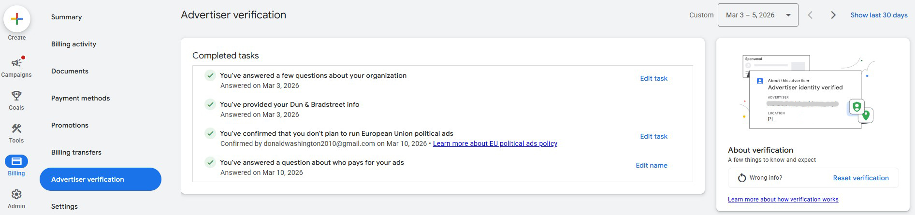This screenshot has width=915, height=215.
Task: Edit task for organization questions
Action: click(x=654, y=78)
